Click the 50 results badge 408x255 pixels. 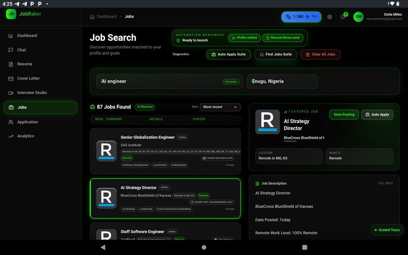pyautogui.click(x=231, y=81)
